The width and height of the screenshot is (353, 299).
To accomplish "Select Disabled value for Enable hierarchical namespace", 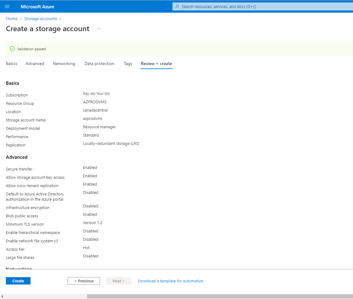I will point(91,231).
